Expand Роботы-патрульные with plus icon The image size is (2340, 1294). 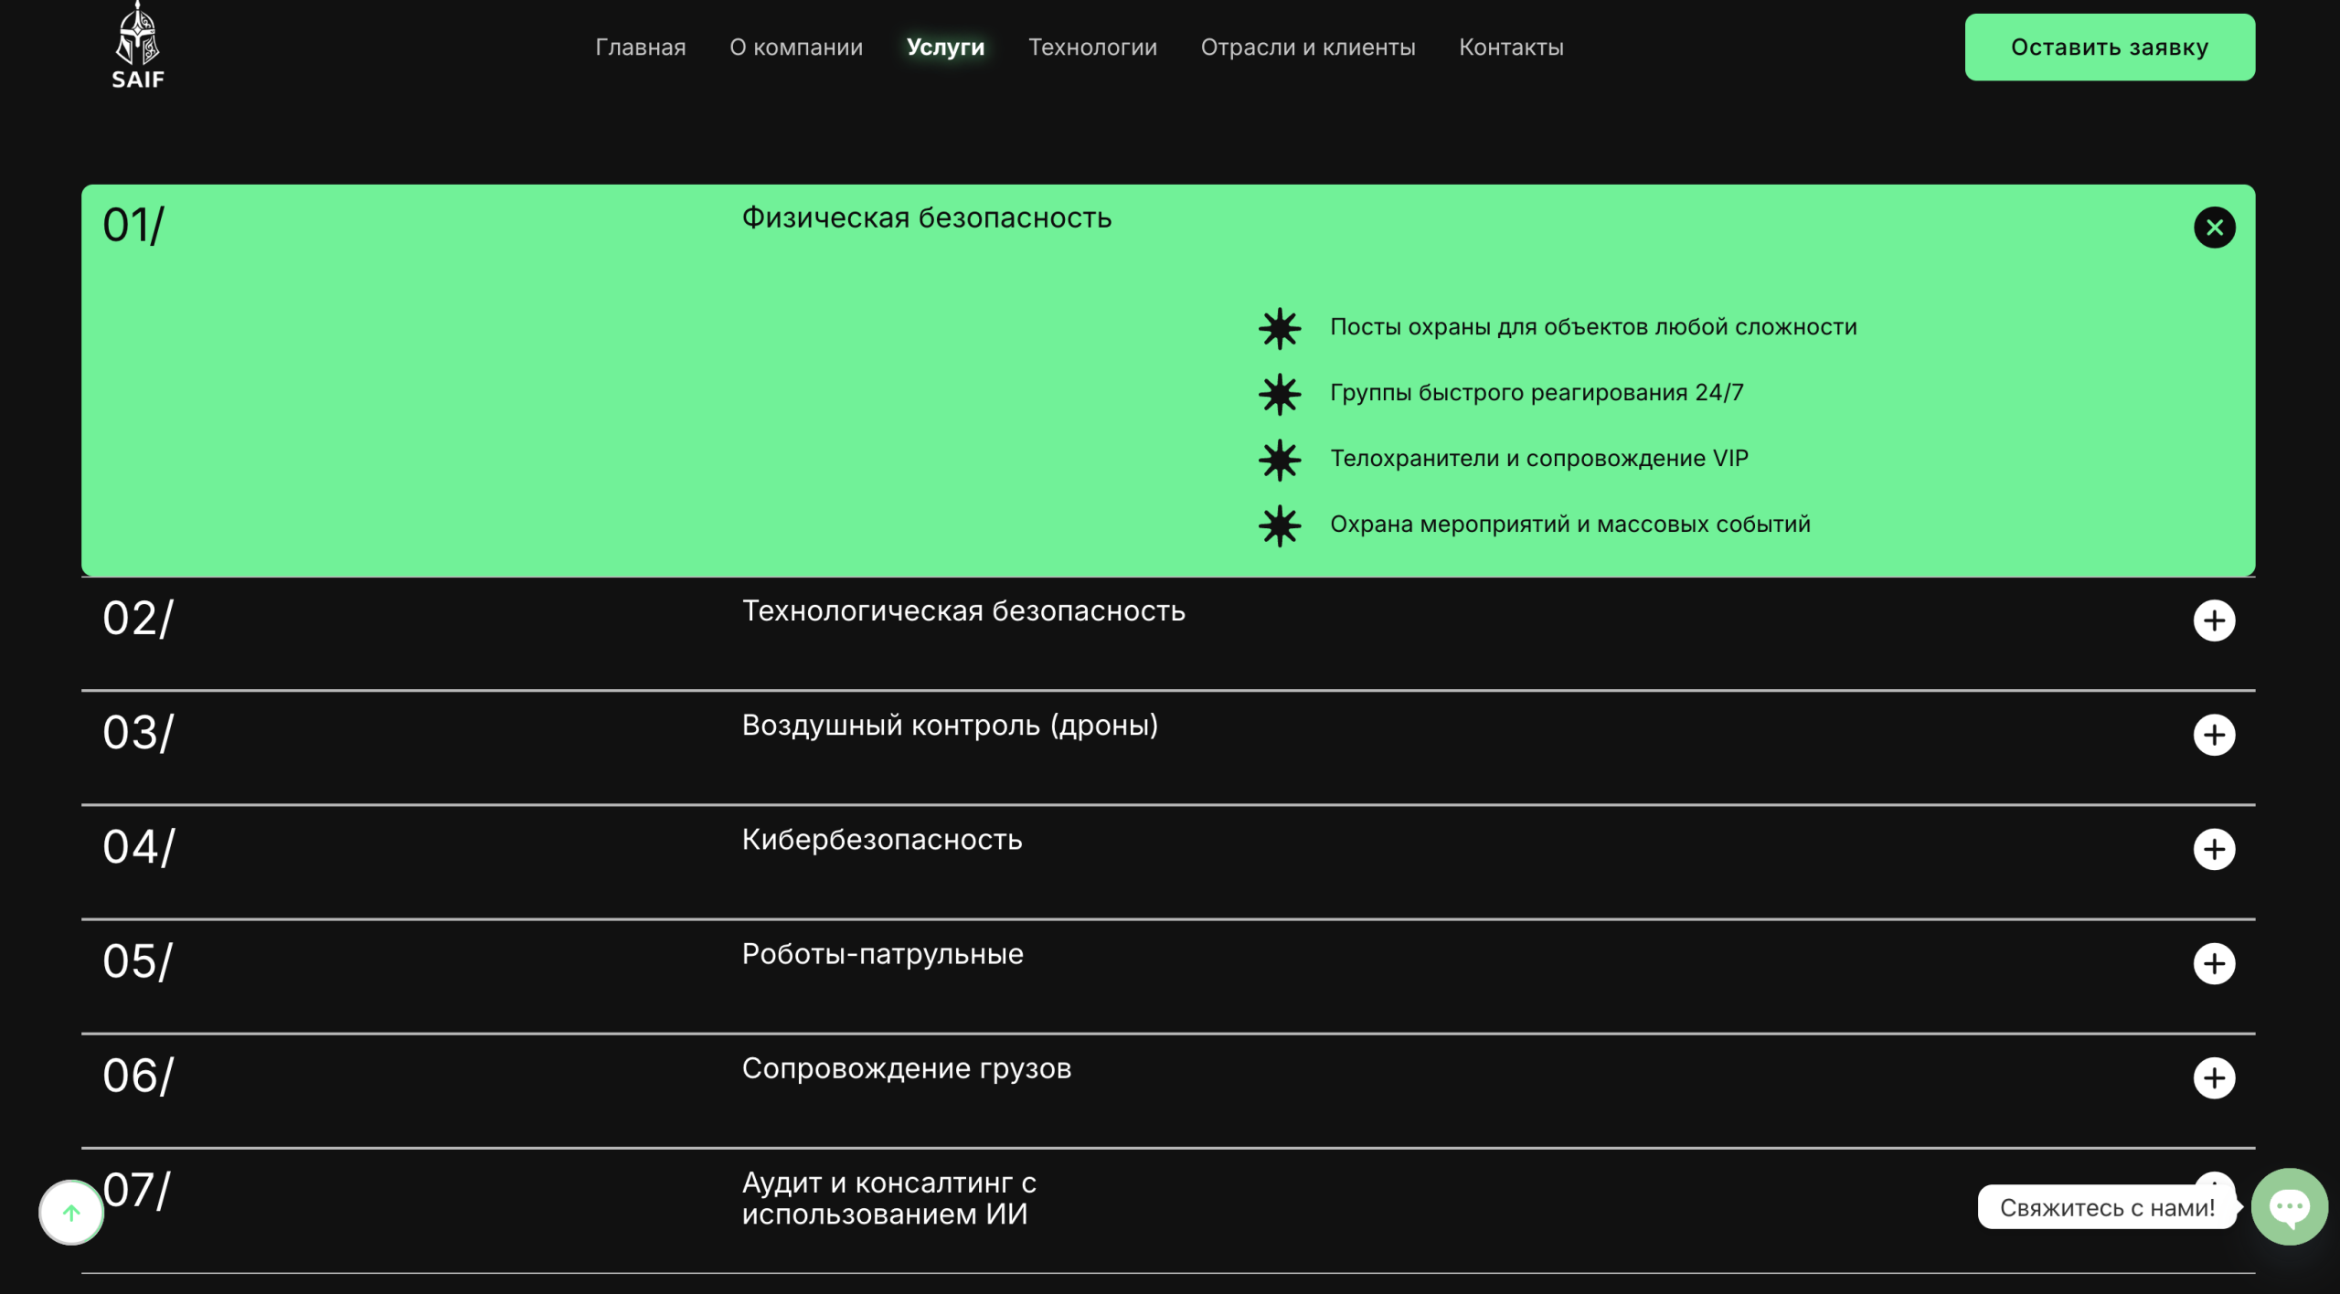[2214, 964]
